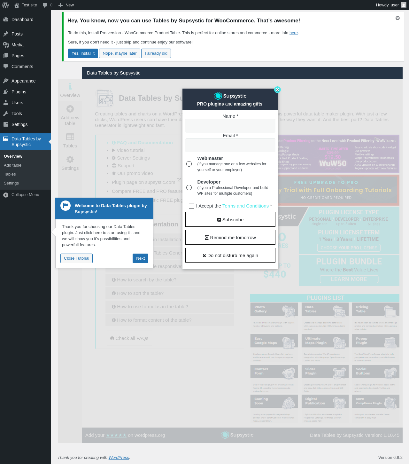The height and width of the screenshot is (464, 409).
Task: Open Plugin page on supsystic.com
Action: [x=146, y=182]
